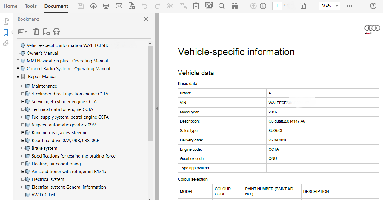Open the VW DTC List bookmark

coord(43,195)
